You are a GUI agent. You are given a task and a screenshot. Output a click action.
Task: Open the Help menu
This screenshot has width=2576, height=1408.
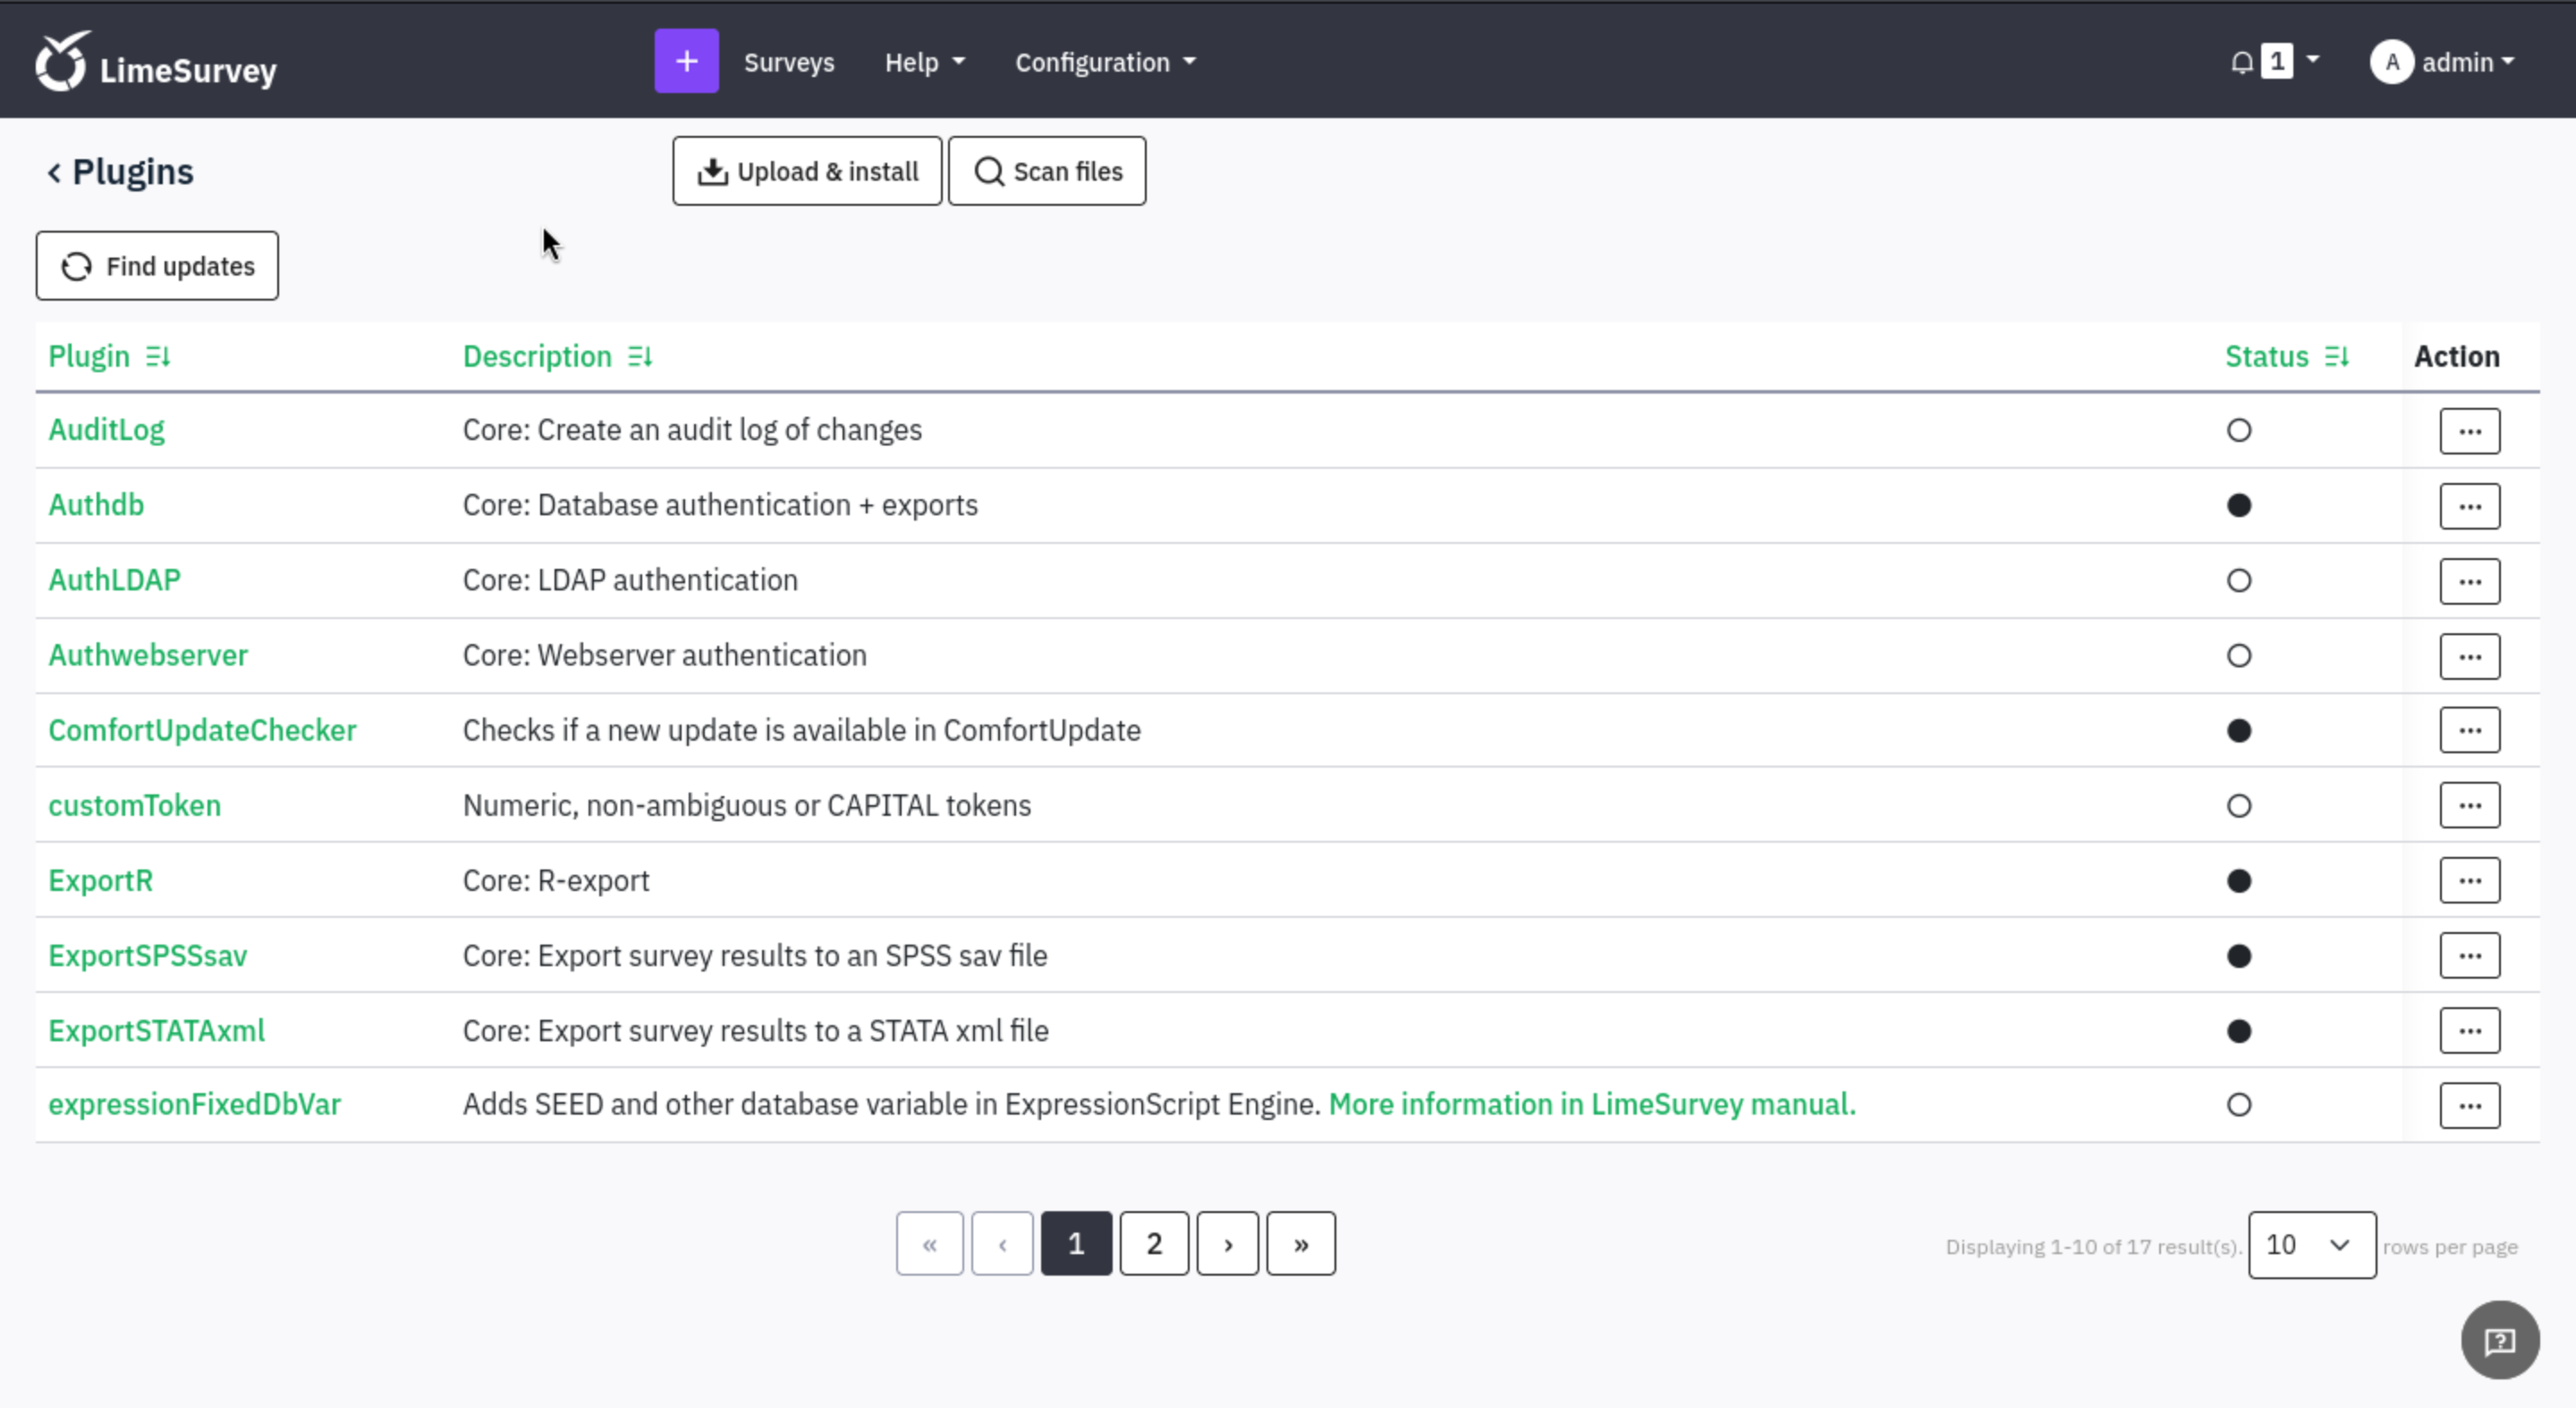[923, 62]
